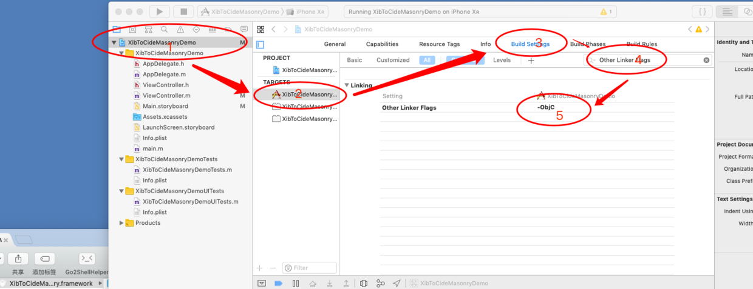753x289 pixels.
Task: Open the scheme selector XibToCideMasonryDemo
Action: click(240, 12)
